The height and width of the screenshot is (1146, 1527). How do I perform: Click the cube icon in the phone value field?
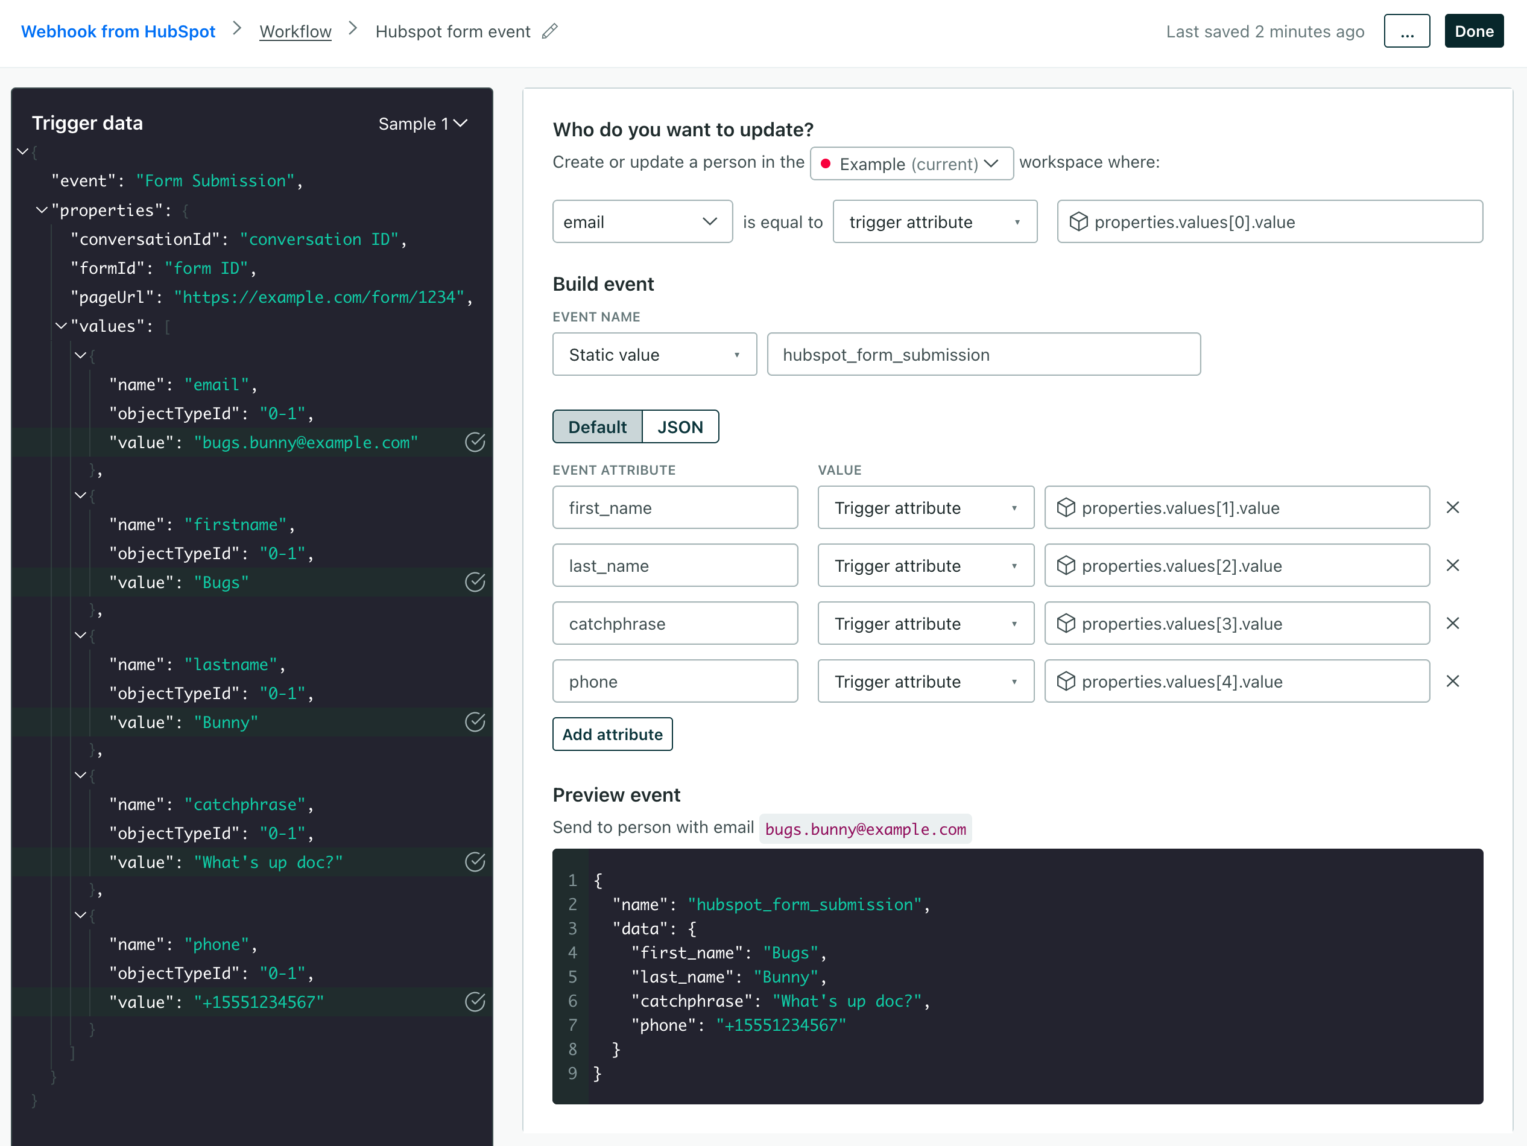click(1067, 682)
